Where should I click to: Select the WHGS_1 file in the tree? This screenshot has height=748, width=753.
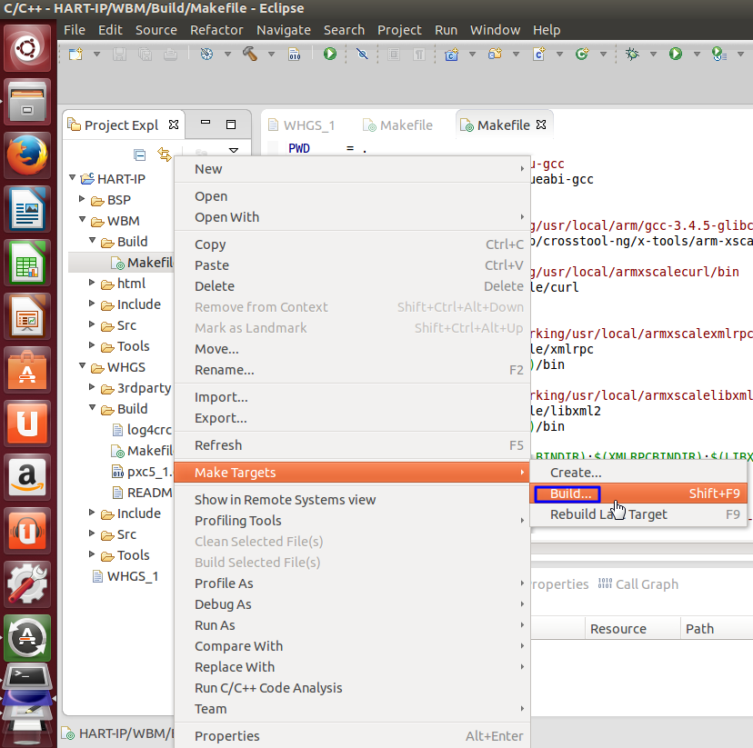125,576
